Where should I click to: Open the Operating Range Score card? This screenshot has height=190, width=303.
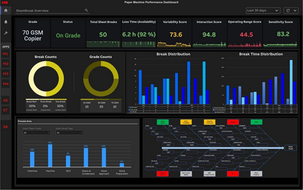(245, 33)
